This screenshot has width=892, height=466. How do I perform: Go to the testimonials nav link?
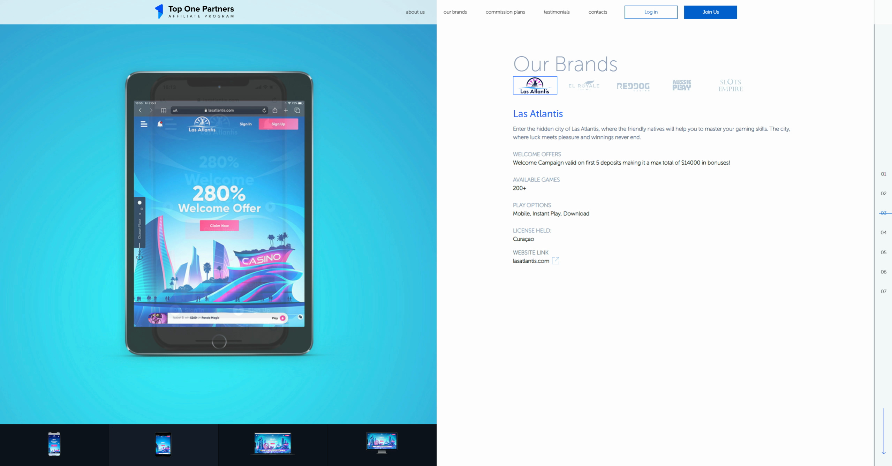point(557,12)
